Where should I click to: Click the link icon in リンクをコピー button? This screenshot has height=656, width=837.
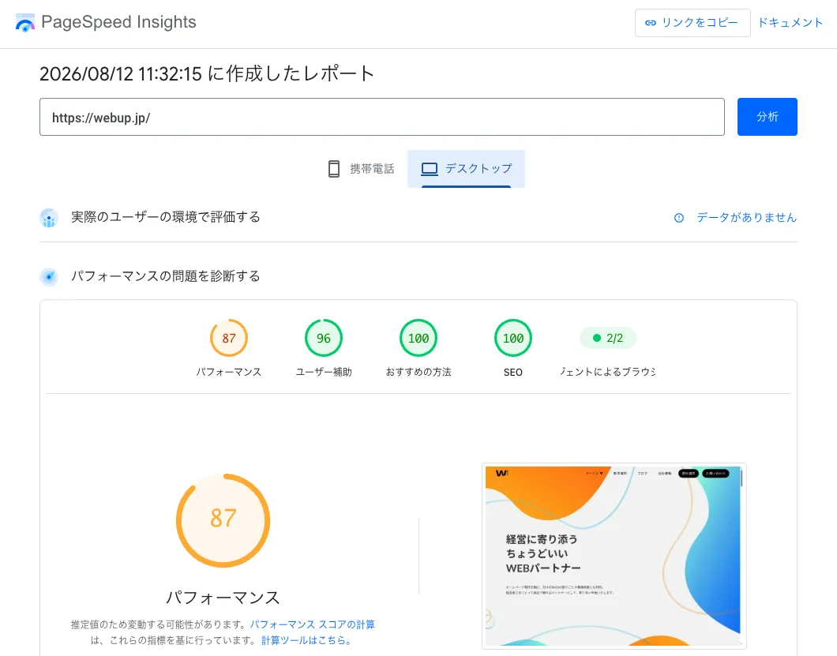[x=650, y=23]
